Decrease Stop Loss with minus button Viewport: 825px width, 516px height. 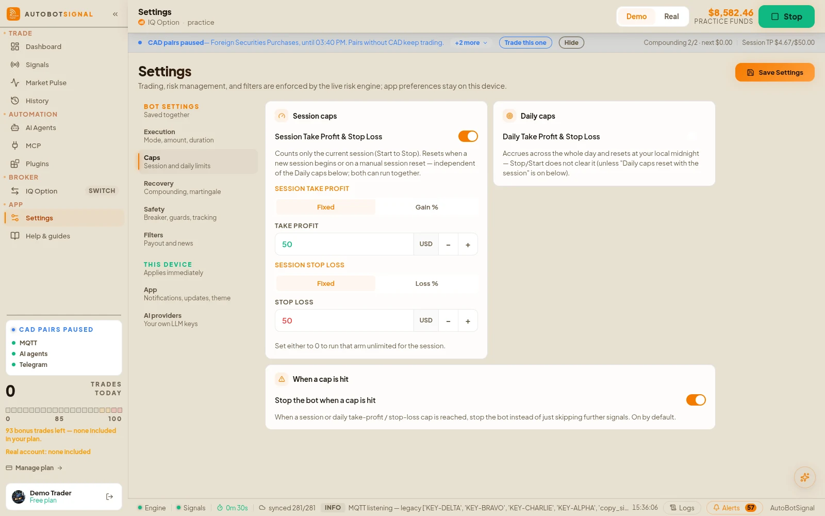pyautogui.click(x=448, y=320)
